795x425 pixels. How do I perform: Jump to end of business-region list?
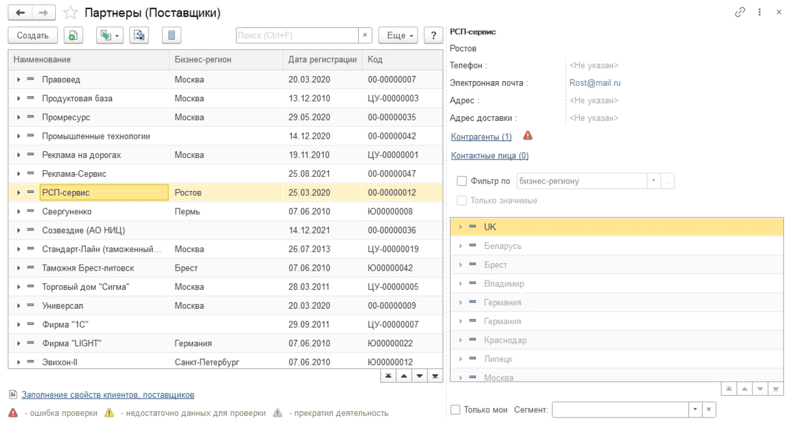[775, 389]
